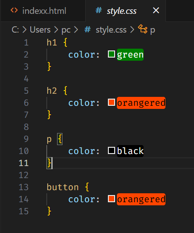This screenshot has height=233, width=194.
Task: Click the word green on line 2
Action: (x=130, y=55)
